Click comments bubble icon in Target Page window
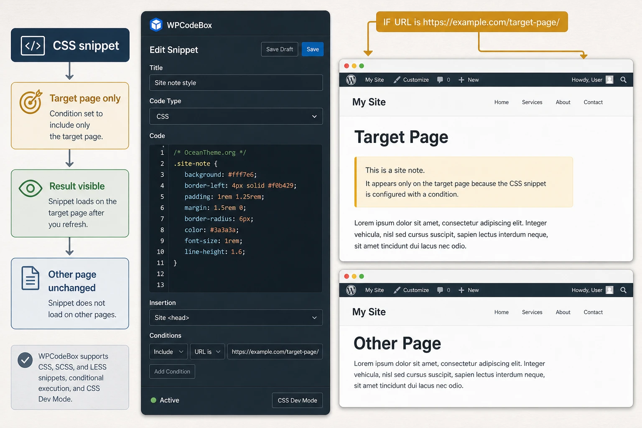 click(x=440, y=80)
